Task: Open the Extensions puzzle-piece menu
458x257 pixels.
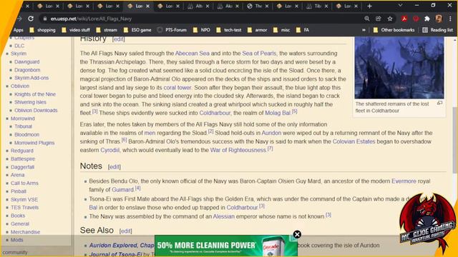Action: coord(427,19)
